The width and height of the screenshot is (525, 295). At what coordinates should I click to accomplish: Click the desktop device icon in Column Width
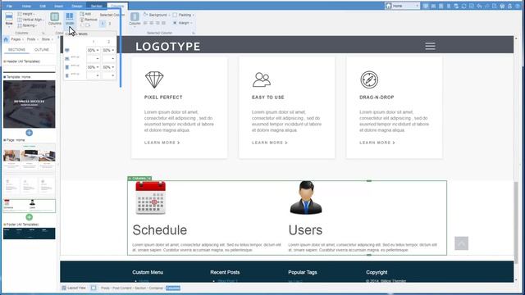pyautogui.click(x=67, y=50)
